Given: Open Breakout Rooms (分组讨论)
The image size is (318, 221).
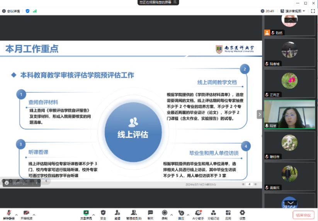Looking at the screenshot, I should (x=213, y=213).
